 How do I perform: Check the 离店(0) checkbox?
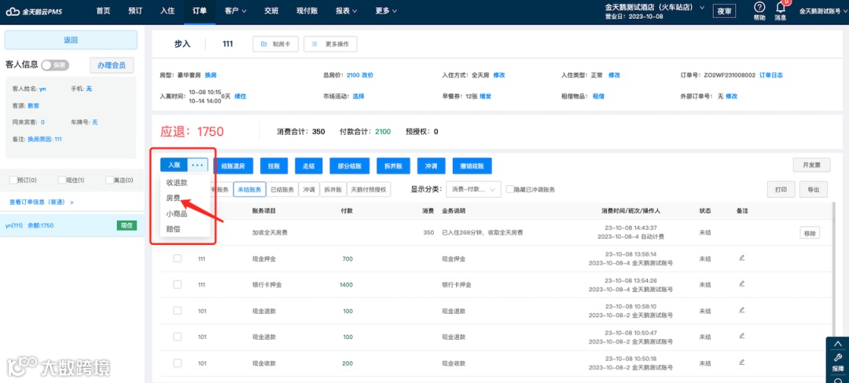[109, 180]
